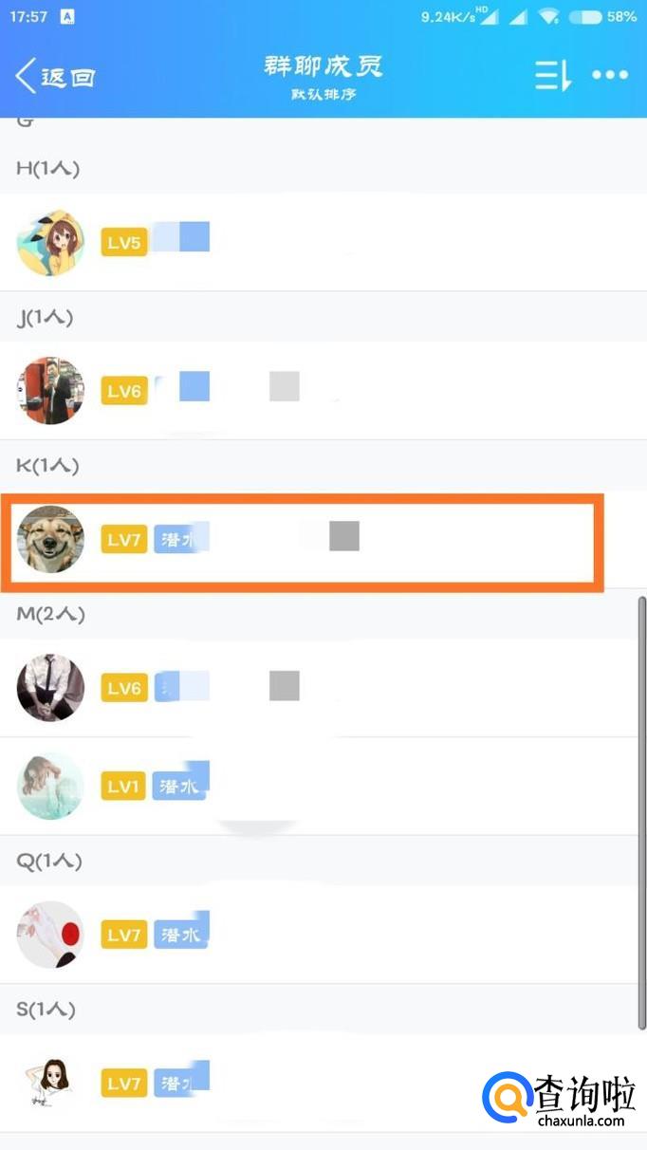The height and width of the screenshot is (1150, 647).
Task: Click the 群聊成员 title with 默认排序
Action: pyautogui.click(x=323, y=77)
